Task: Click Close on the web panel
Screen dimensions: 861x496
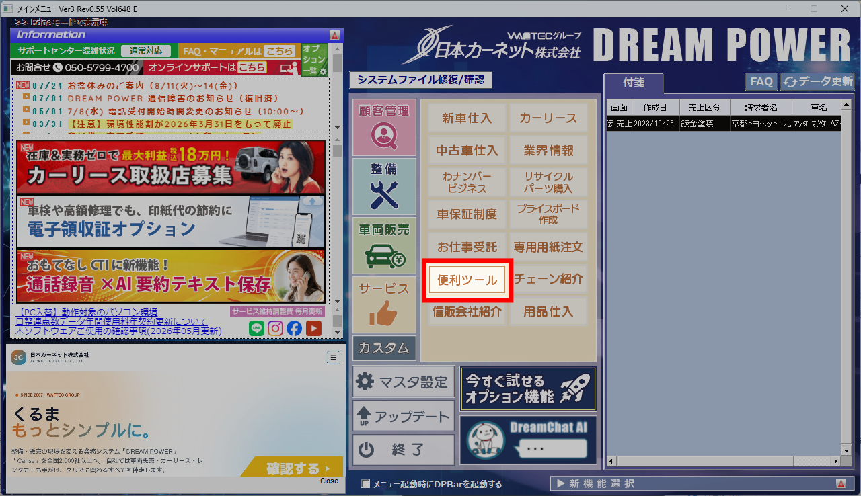Action: 330,481
